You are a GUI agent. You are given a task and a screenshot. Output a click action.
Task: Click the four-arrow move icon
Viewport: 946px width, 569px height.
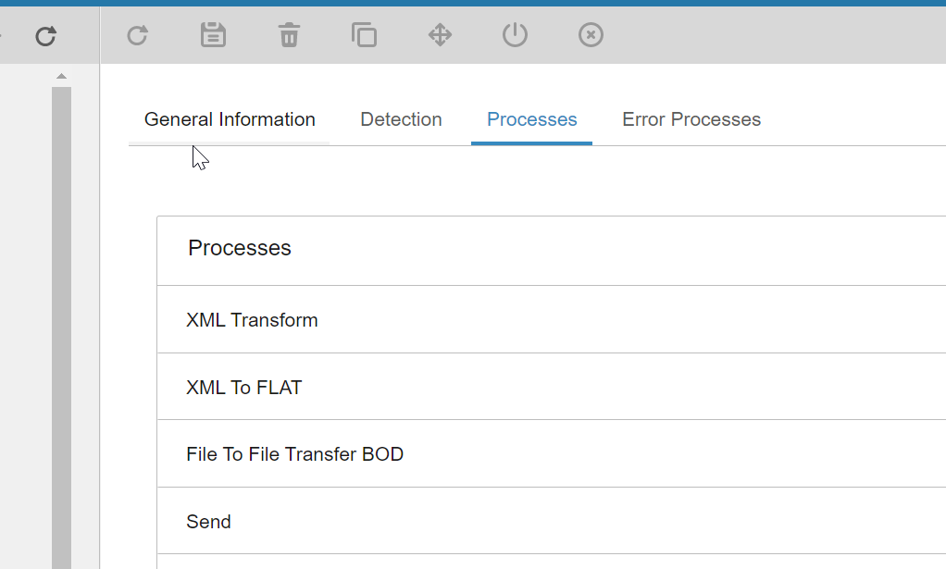[440, 35]
